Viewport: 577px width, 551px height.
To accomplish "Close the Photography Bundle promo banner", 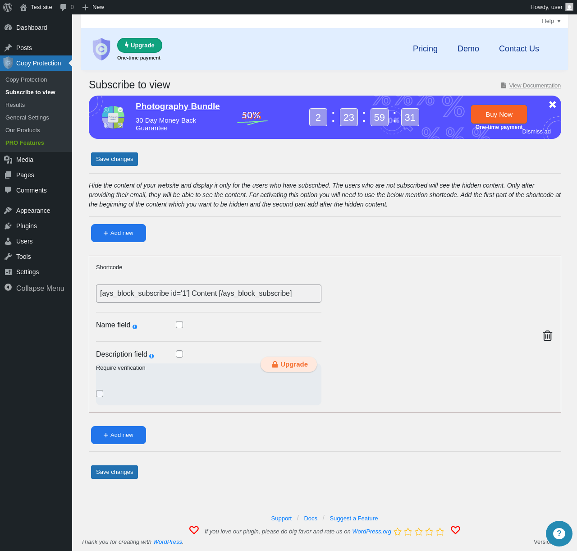I will click(552, 105).
